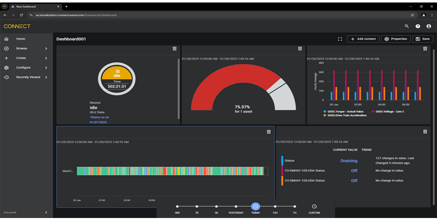Expand the Recently Viewed list
The width and height of the screenshot is (437, 220).
pos(46,77)
